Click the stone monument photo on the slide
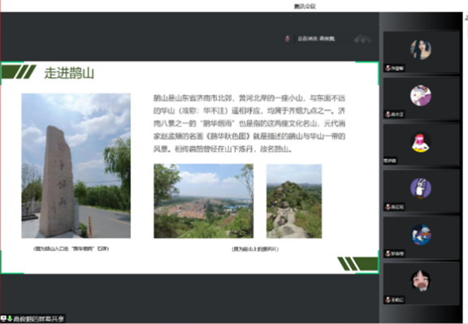This screenshot has height=324, width=468. pos(76,166)
